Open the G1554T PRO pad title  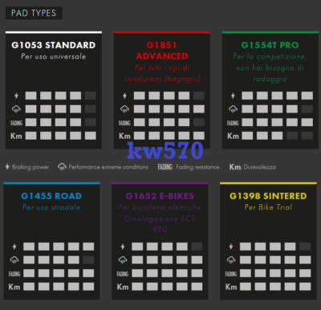tap(270, 45)
